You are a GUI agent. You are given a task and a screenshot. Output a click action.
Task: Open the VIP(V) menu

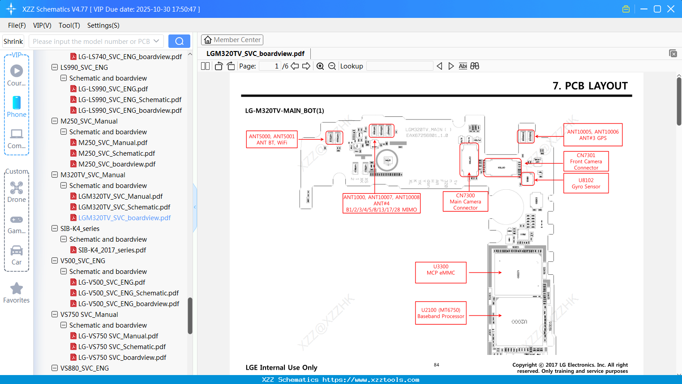coord(42,26)
